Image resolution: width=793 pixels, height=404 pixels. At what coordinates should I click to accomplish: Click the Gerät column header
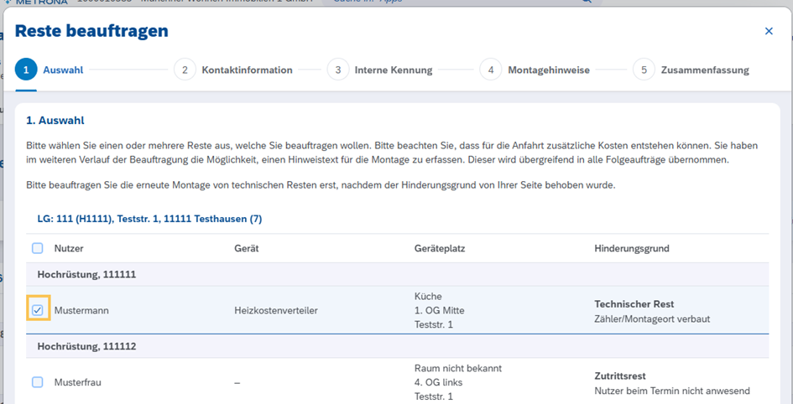(x=246, y=249)
